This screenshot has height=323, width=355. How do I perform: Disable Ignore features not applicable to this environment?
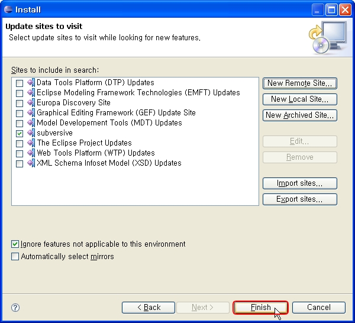(15, 244)
